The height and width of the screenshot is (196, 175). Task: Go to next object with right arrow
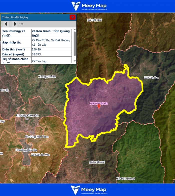(15, 24)
